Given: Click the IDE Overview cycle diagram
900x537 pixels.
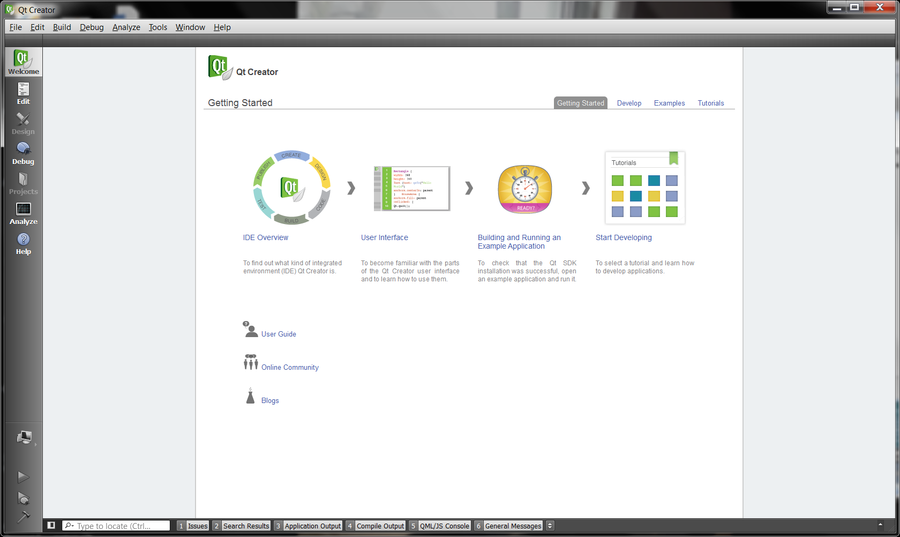Looking at the screenshot, I should (x=292, y=188).
